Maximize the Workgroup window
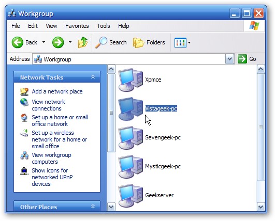The width and height of the screenshot is (275, 221). pos(247,13)
